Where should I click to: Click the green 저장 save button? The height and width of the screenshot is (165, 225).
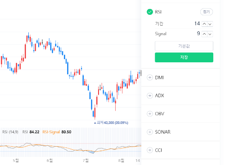184,57
